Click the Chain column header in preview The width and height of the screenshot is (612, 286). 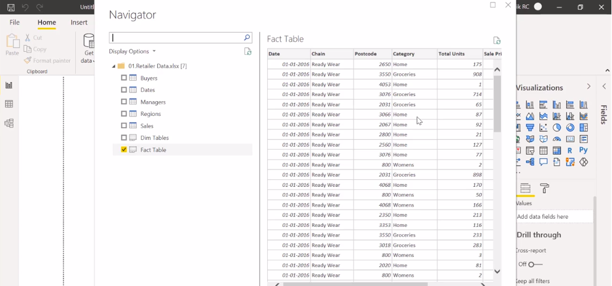coord(332,54)
